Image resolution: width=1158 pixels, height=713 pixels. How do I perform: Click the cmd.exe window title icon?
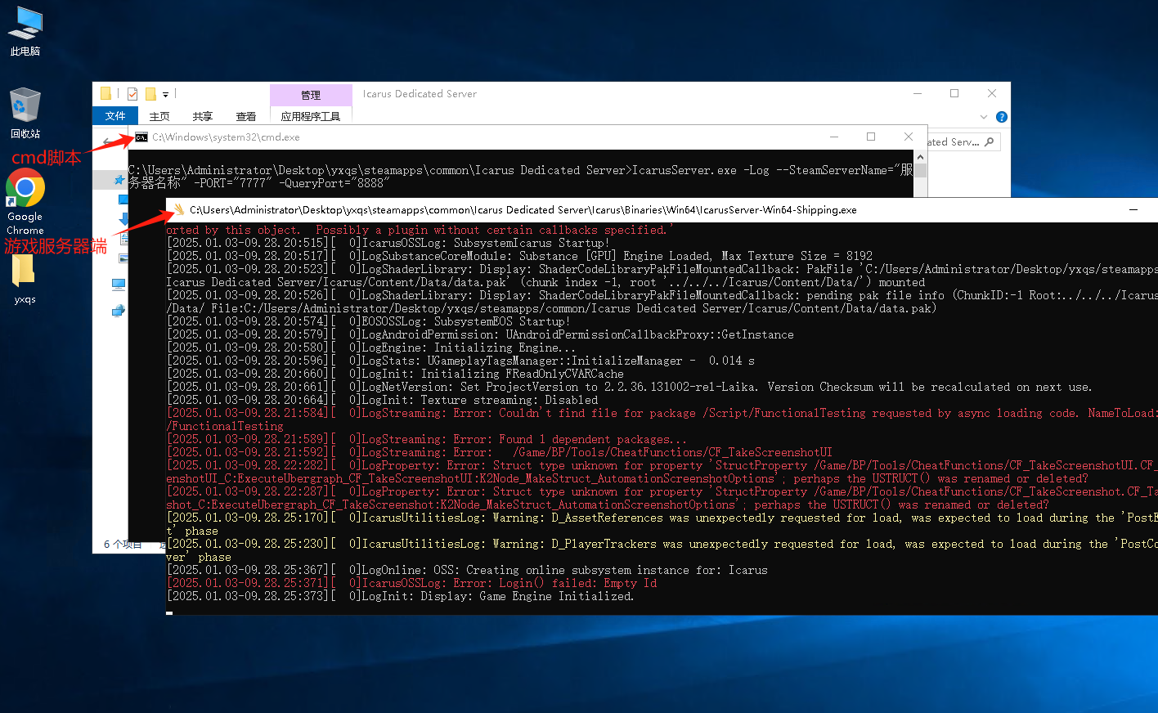click(x=141, y=137)
